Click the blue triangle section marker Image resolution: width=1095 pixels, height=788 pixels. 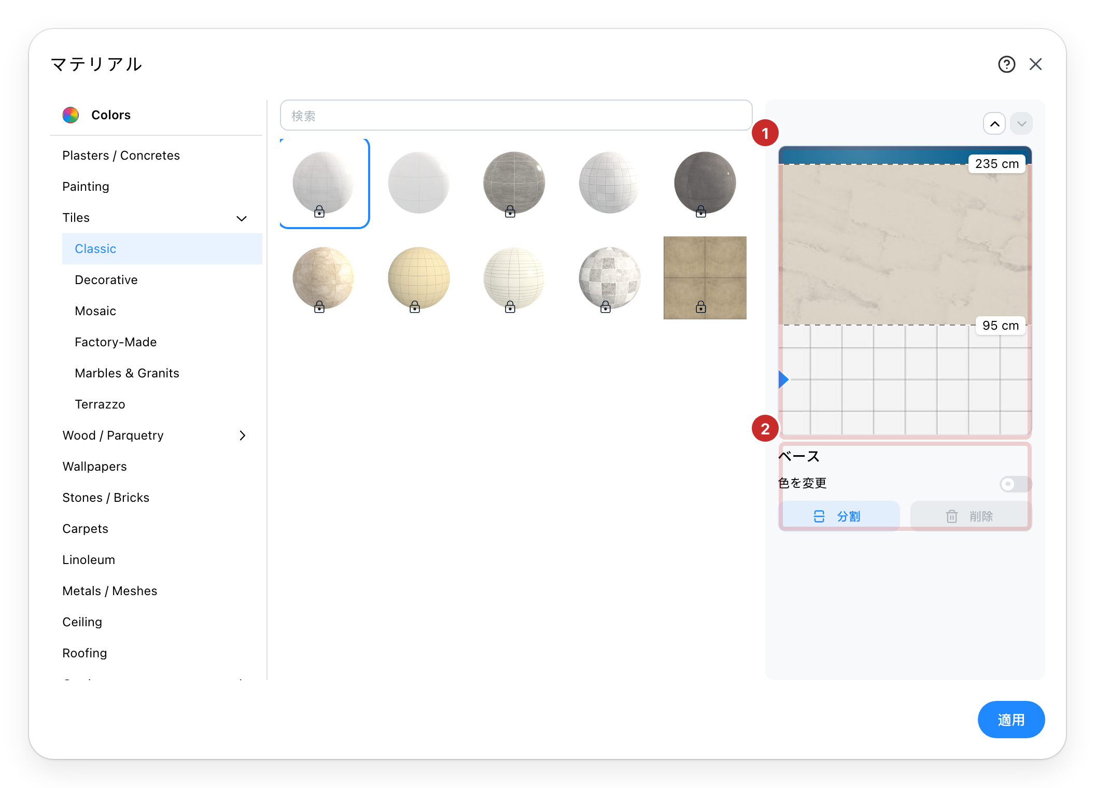pos(784,379)
